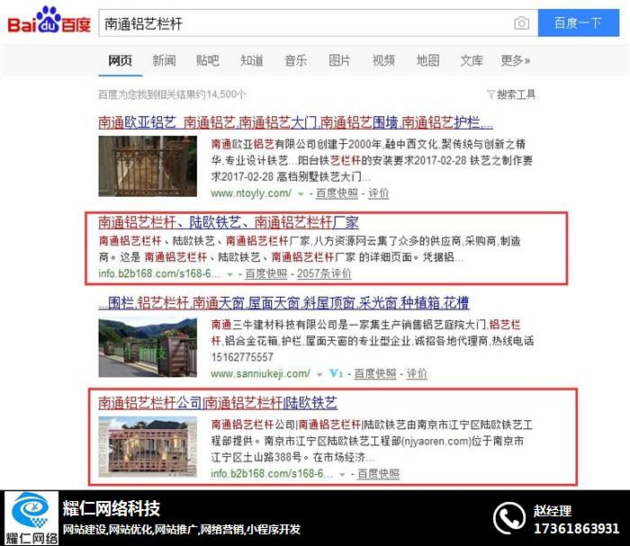Switch to the 新闻 tab
Image resolution: width=630 pixels, height=546 pixels.
click(164, 60)
